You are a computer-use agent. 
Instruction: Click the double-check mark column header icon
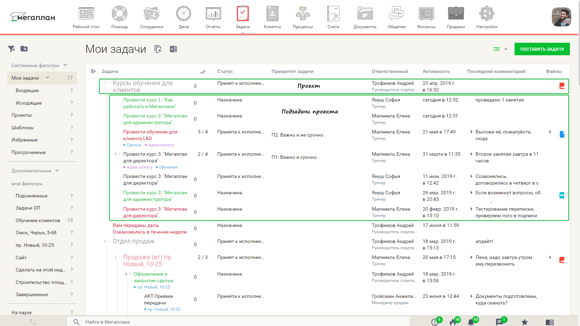pos(203,72)
